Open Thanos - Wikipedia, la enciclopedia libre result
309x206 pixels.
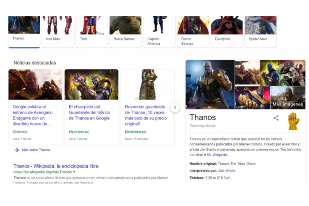click(x=56, y=166)
